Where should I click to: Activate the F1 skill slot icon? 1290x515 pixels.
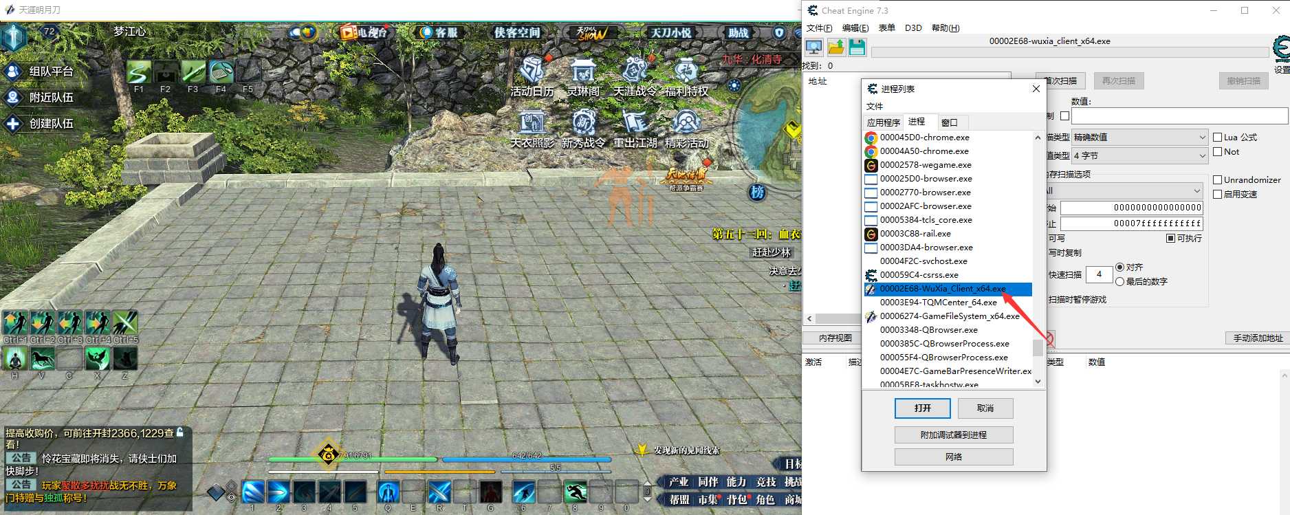click(139, 72)
